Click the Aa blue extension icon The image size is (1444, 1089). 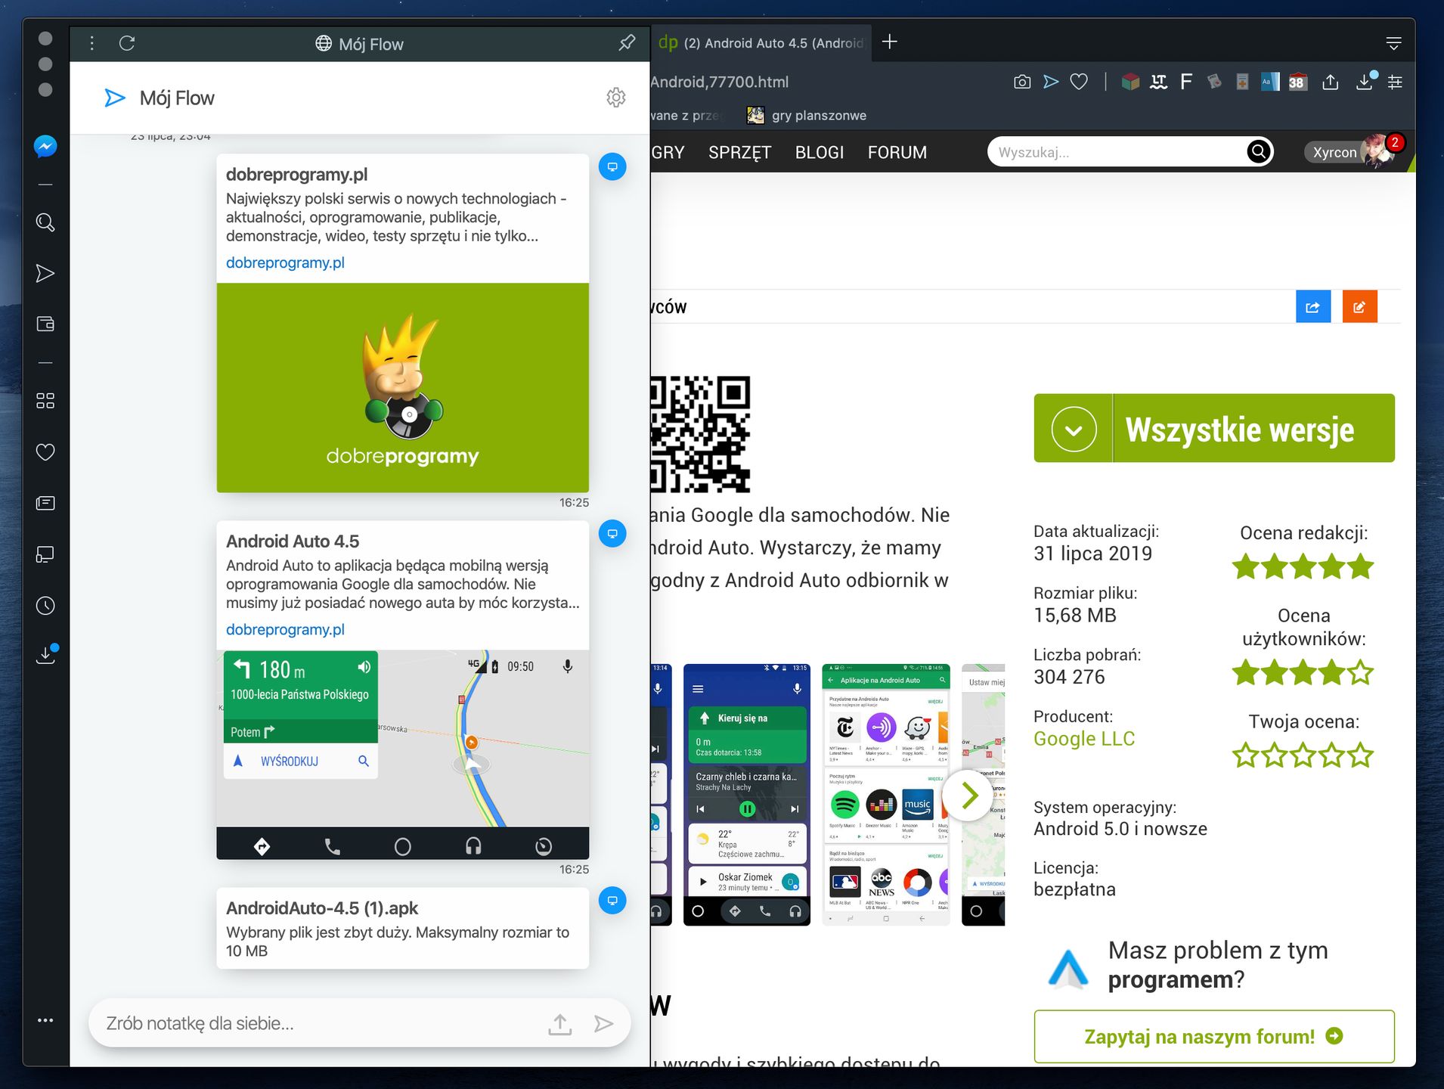pos(1270,82)
